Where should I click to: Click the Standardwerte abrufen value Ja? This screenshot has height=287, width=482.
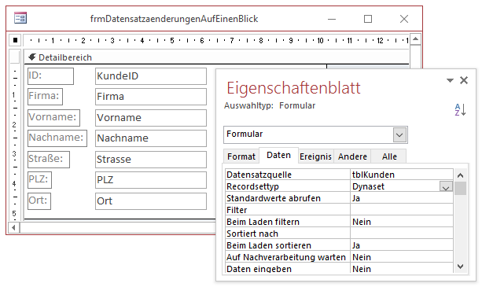tap(402, 198)
